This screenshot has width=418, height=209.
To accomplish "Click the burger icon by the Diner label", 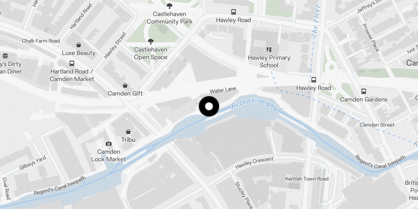I will pos(5,56).
